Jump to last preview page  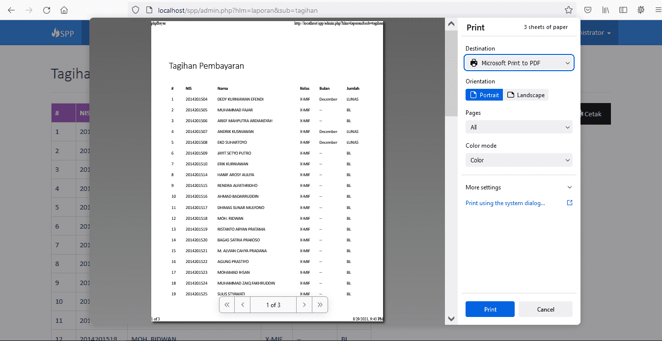320,305
